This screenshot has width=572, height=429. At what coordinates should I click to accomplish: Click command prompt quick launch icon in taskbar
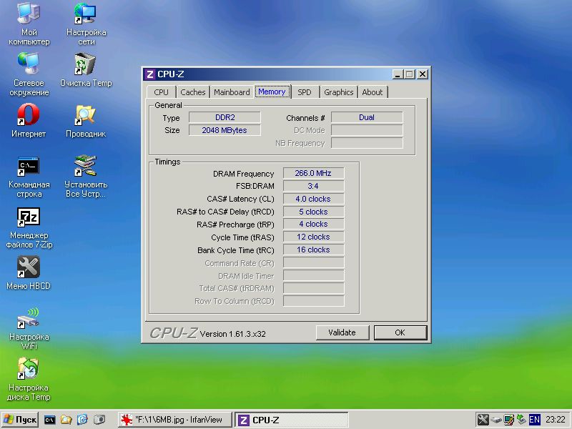[x=49, y=420]
